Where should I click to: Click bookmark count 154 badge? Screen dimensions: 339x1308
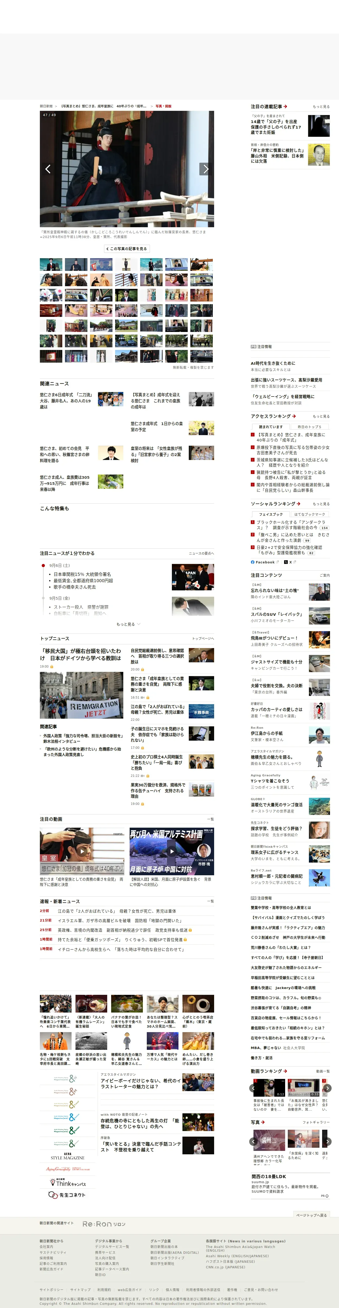click(324, 528)
